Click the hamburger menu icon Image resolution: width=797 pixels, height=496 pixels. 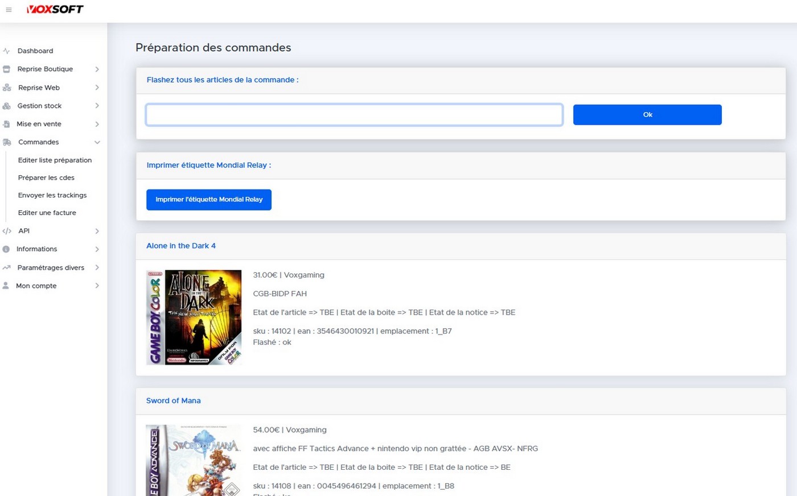pyautogui.click(x=9, y=10)
